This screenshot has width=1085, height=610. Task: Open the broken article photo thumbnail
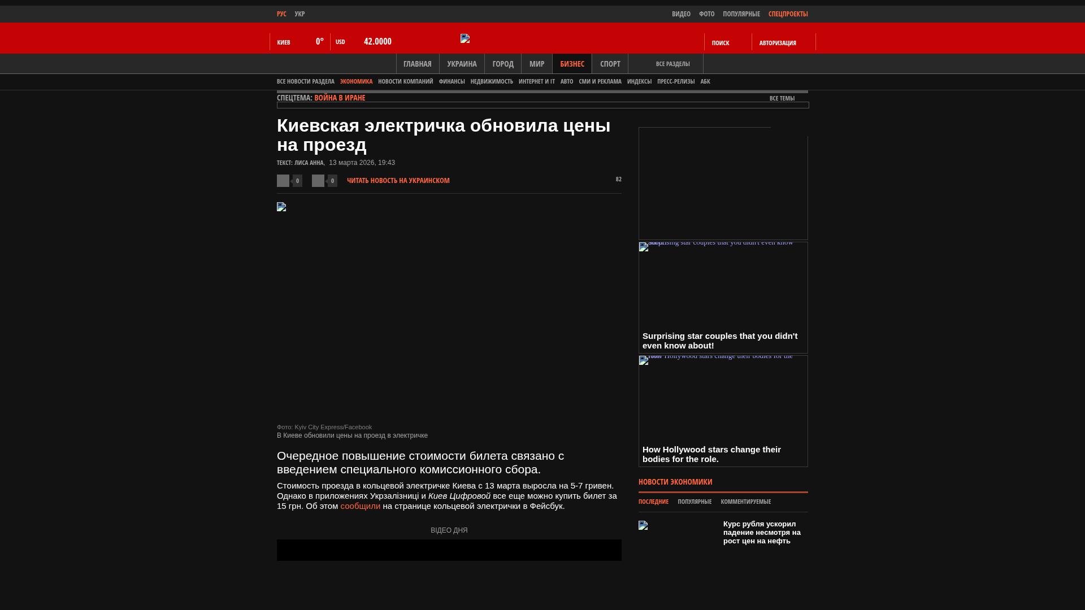tap(281, 207)
